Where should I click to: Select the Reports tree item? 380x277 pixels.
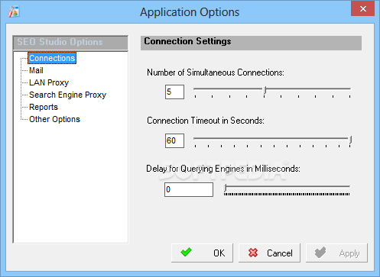[44, 107]
